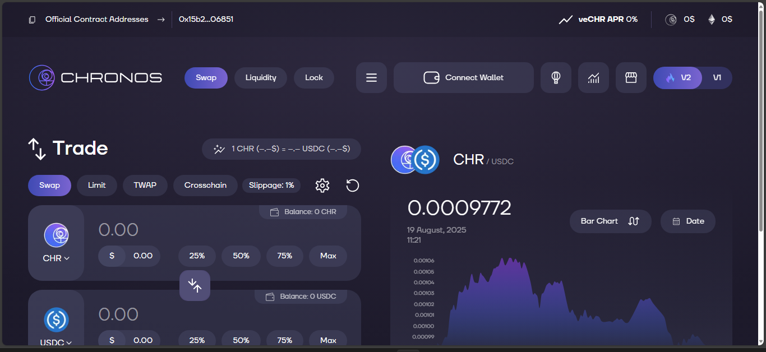Image resolution: width=766 pixels, height=352 pixels.
Task: Click the swap direction arrows between tokens
Action: tap(195, 285)
